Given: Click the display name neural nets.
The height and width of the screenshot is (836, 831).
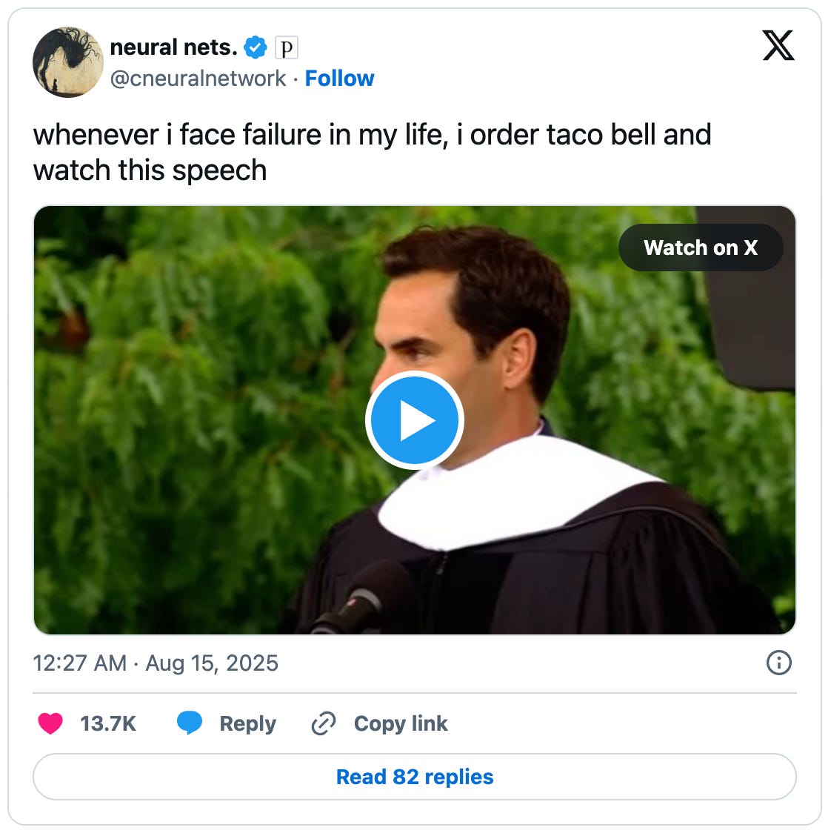Looking at the screenshot, I should click(173, 47).
